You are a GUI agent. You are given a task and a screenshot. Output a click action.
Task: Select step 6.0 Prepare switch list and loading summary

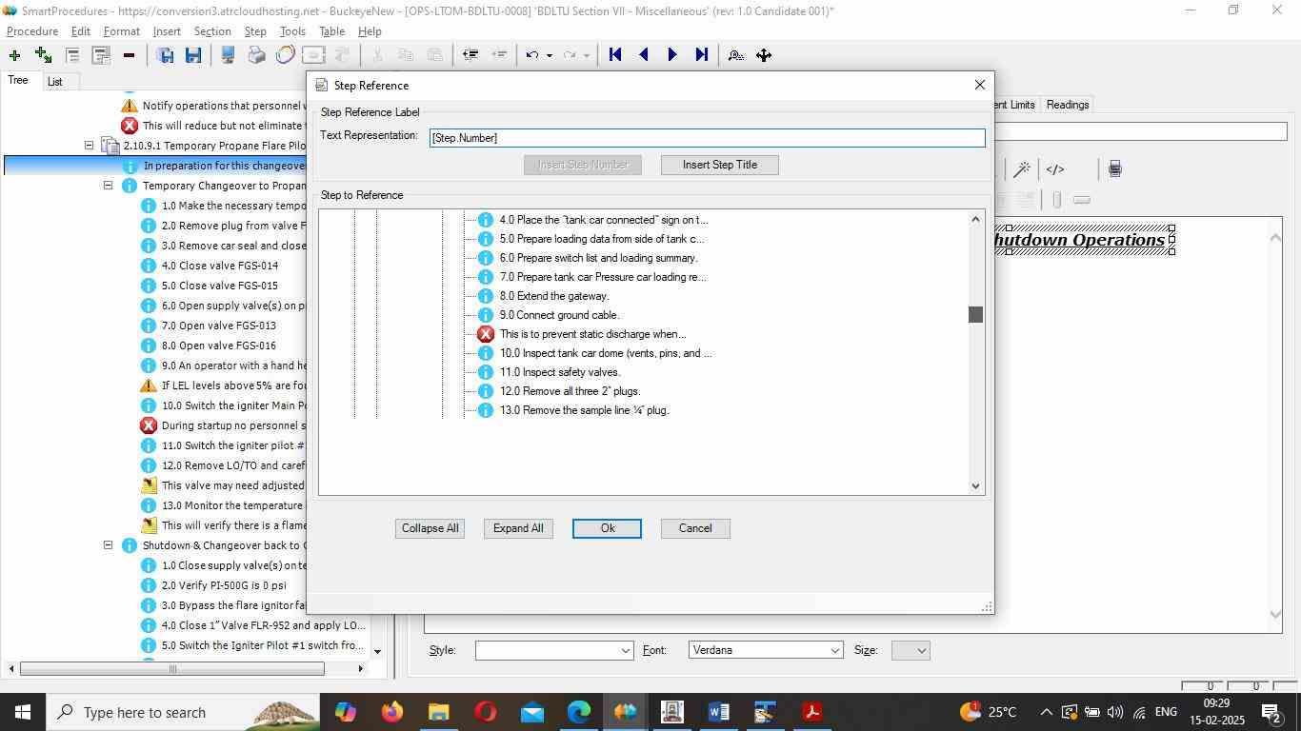click(598, 258)
